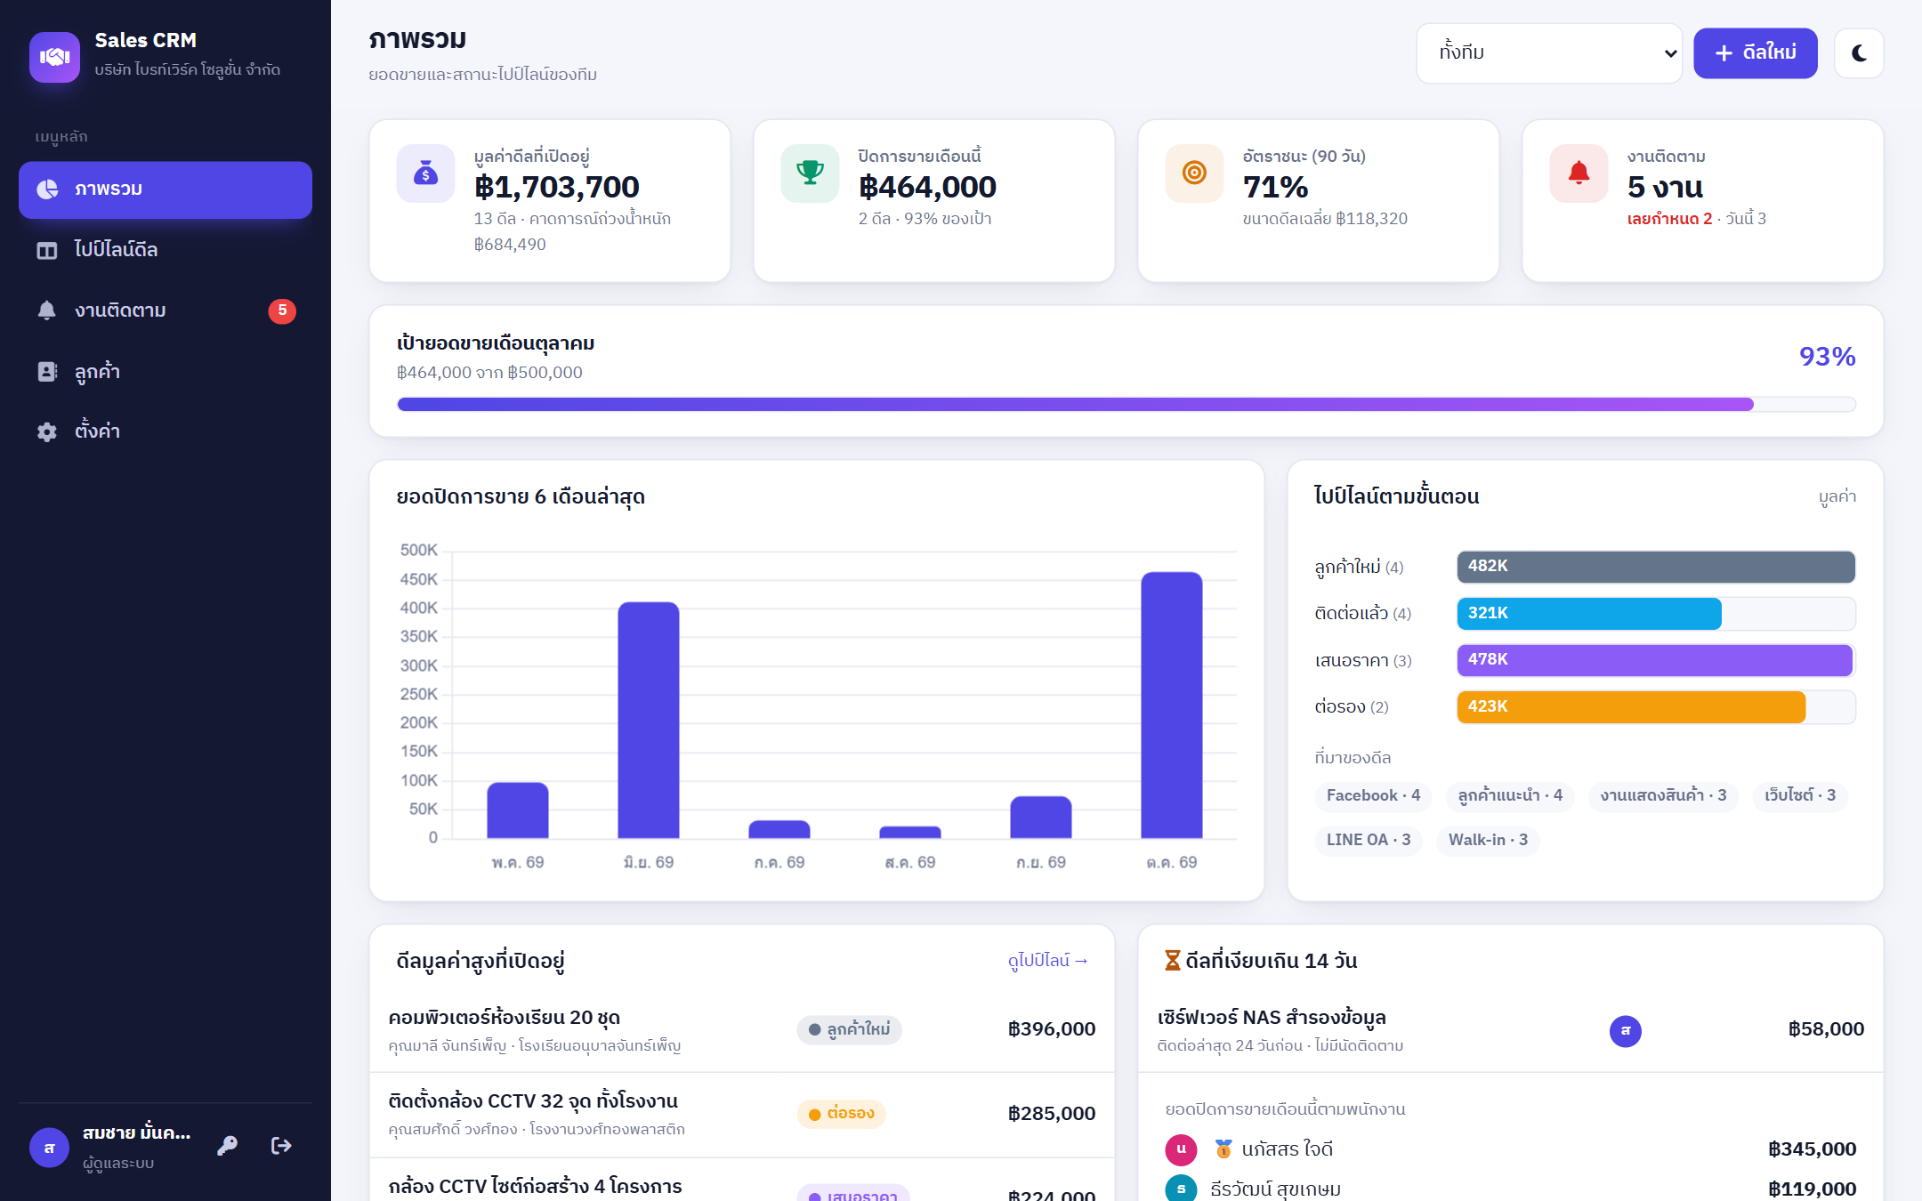Click the hourglass icon by ดีลที่เงียบเกิน 14 วัน
Image resolution: width=1922 pixels, height=1201 pixels.
[1173, 961]
